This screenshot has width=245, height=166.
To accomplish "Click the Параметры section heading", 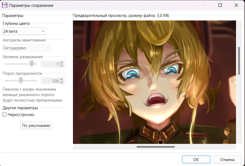I will pyautogui.click(x=13, y=16).
